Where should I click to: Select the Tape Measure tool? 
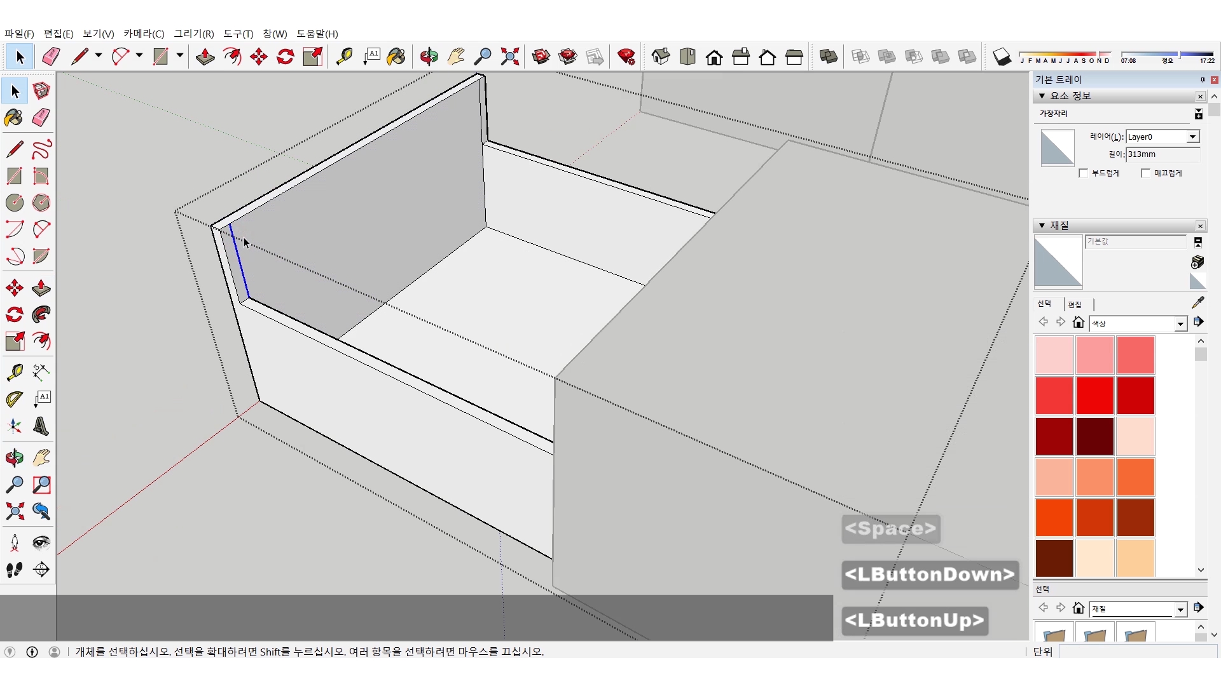point(15,372)
